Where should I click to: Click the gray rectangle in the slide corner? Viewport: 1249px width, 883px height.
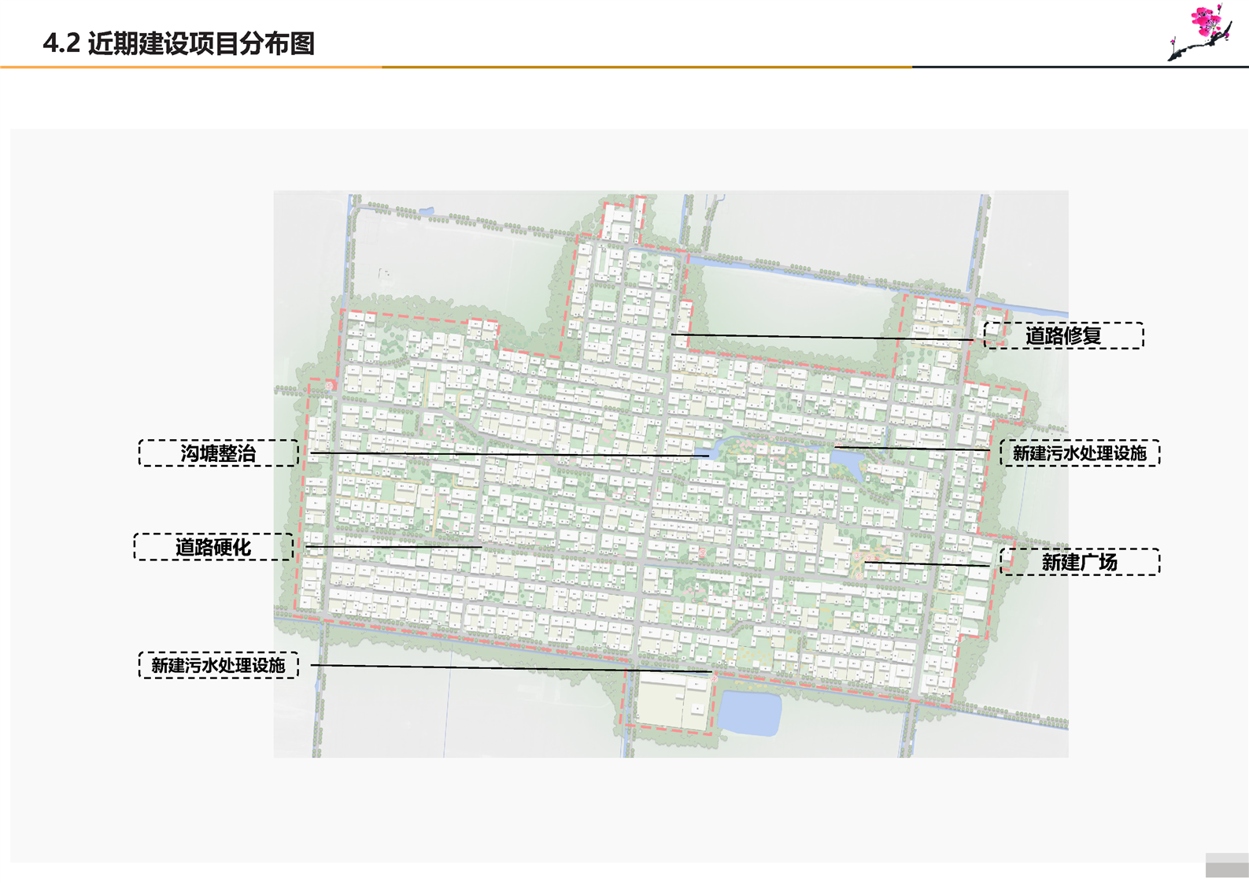point(1226,865)
